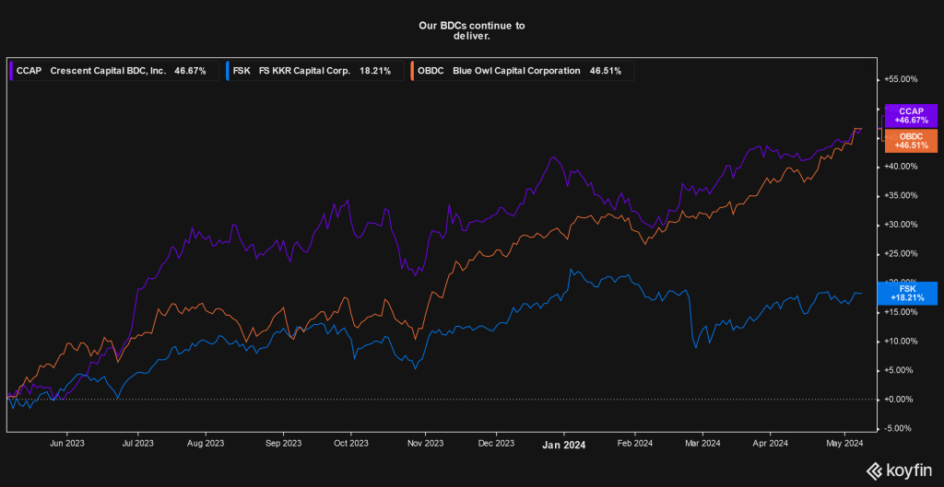Viewport: 944px width, 487px height.
Task: Click the Koyfin logo icon
Action: point(876,470)
